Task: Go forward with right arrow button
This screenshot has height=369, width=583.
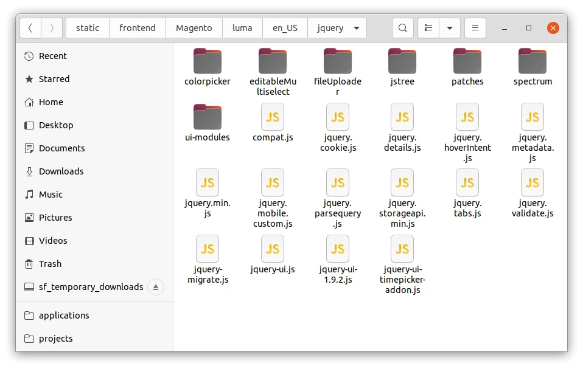Action: click(52, 28)
